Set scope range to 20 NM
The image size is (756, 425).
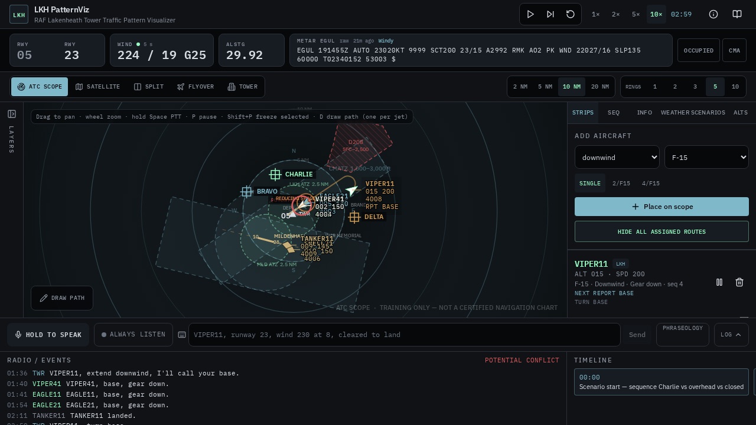(x=600, y=87)
